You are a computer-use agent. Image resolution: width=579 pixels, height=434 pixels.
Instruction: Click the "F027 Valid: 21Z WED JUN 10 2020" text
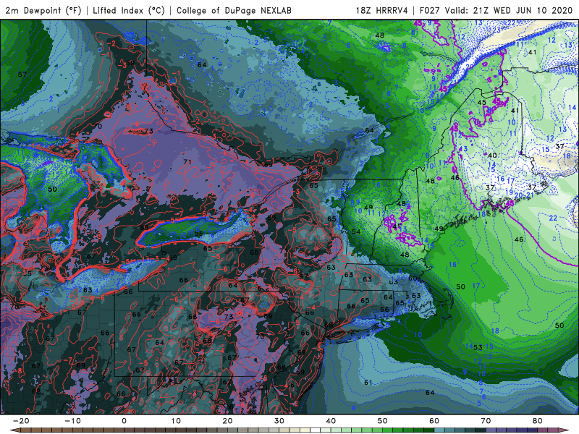click(x=496, y=10)
